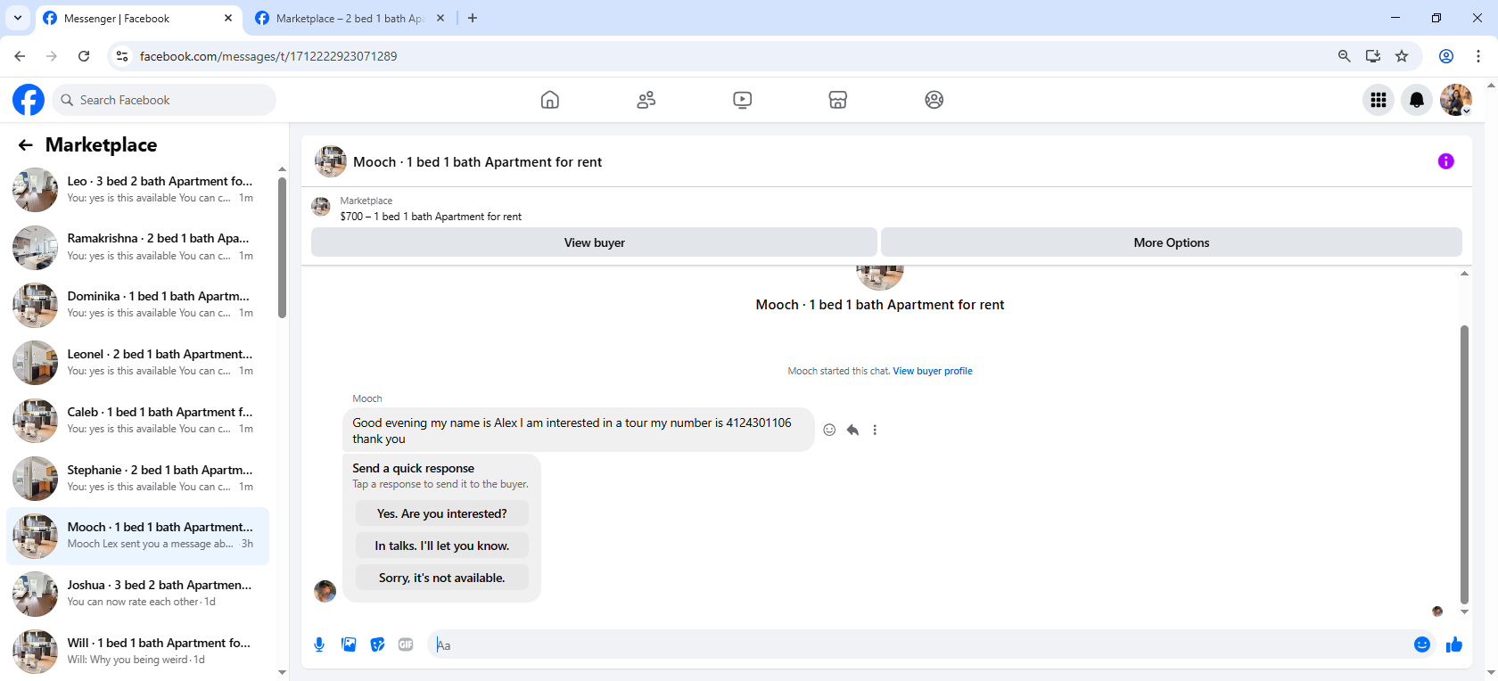View site information icon in address bar
Image resolution: width=1498 pixels, height=681 pixels.
pyautogui.click(x=122, y=56)
